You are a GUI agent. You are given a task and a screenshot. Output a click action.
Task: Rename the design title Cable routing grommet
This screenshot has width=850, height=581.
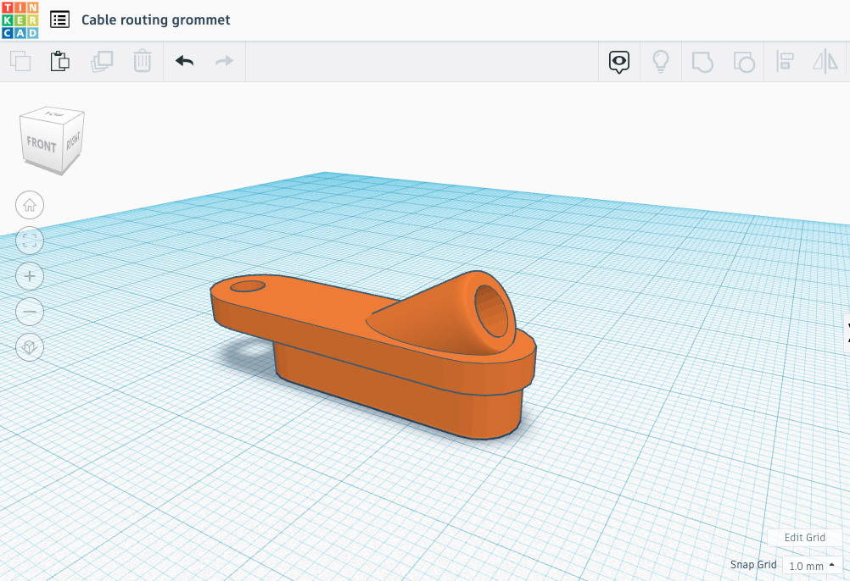(x=155, y=19)
